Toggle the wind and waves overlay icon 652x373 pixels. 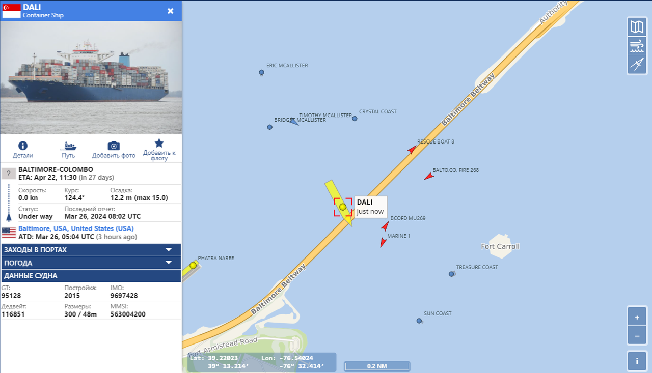point(637,46)
